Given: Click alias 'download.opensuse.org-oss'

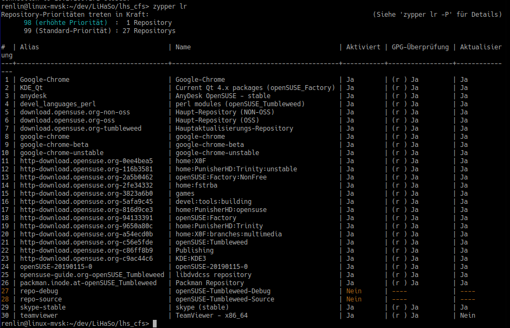Looking at the screenshot, I should point(67,120).
